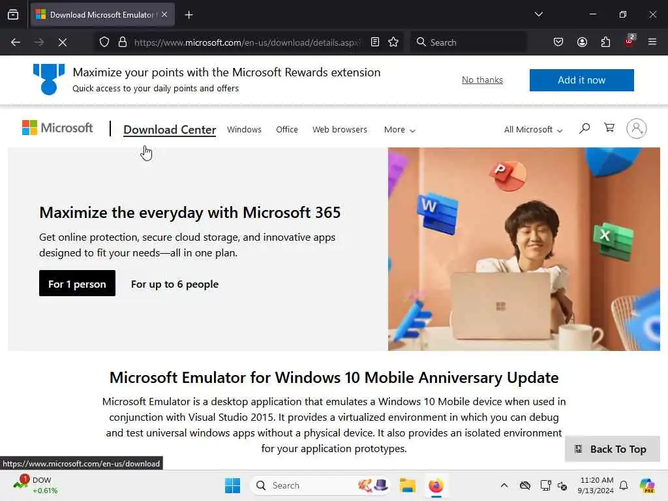Screen dimensions: 668x501
Task: Open the extensions puzzle icon
Action: point(605,42)
